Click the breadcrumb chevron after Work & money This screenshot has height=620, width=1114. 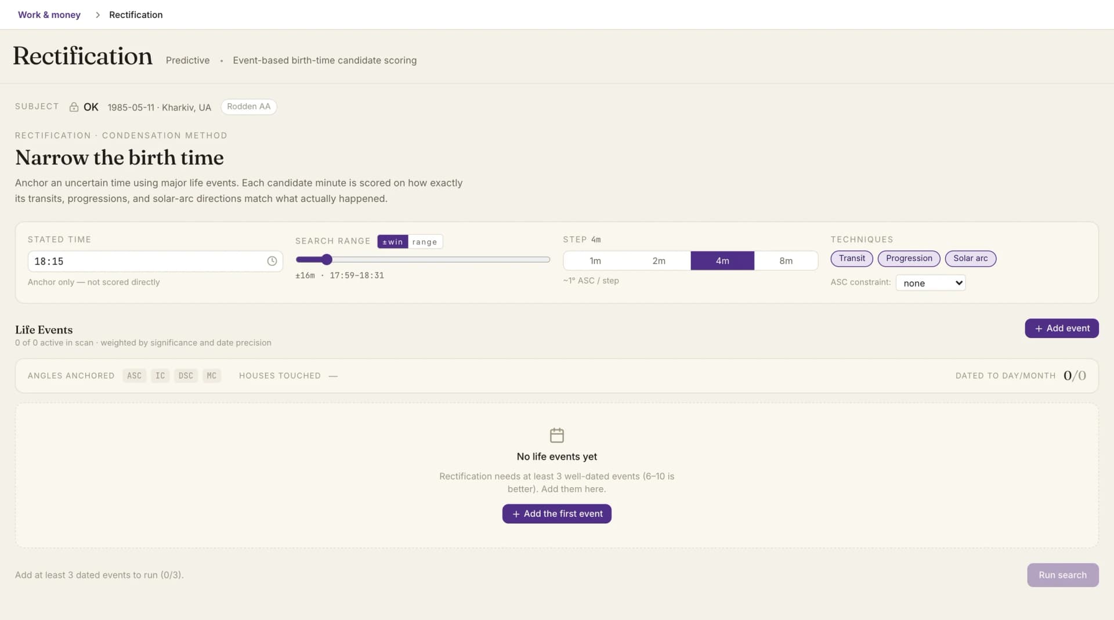click(97, 15)
